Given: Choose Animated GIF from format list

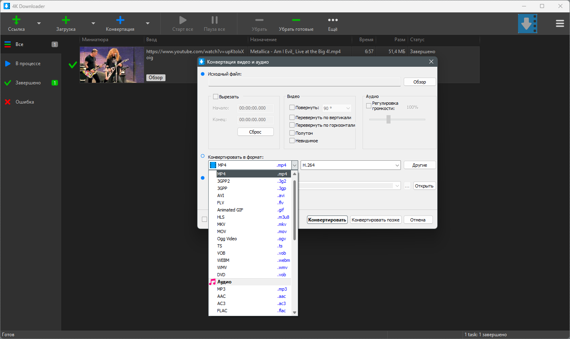Looking at the screenshot, I should [x=250, y=210].
